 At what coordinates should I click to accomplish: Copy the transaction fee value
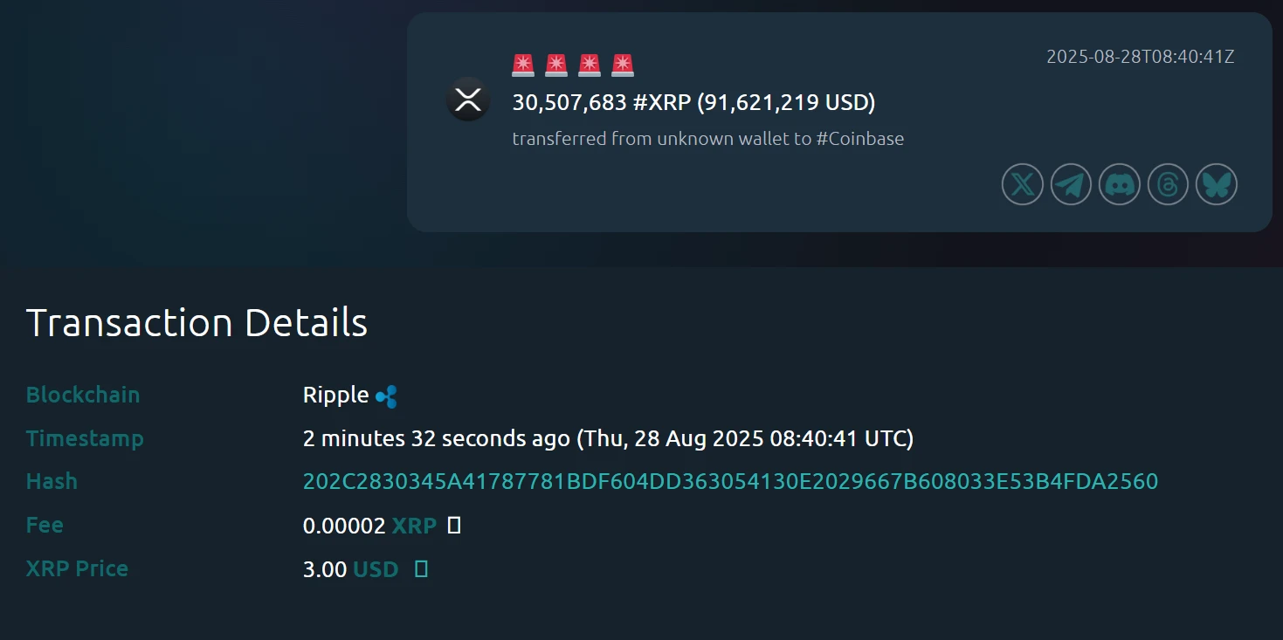pos(455,525)
